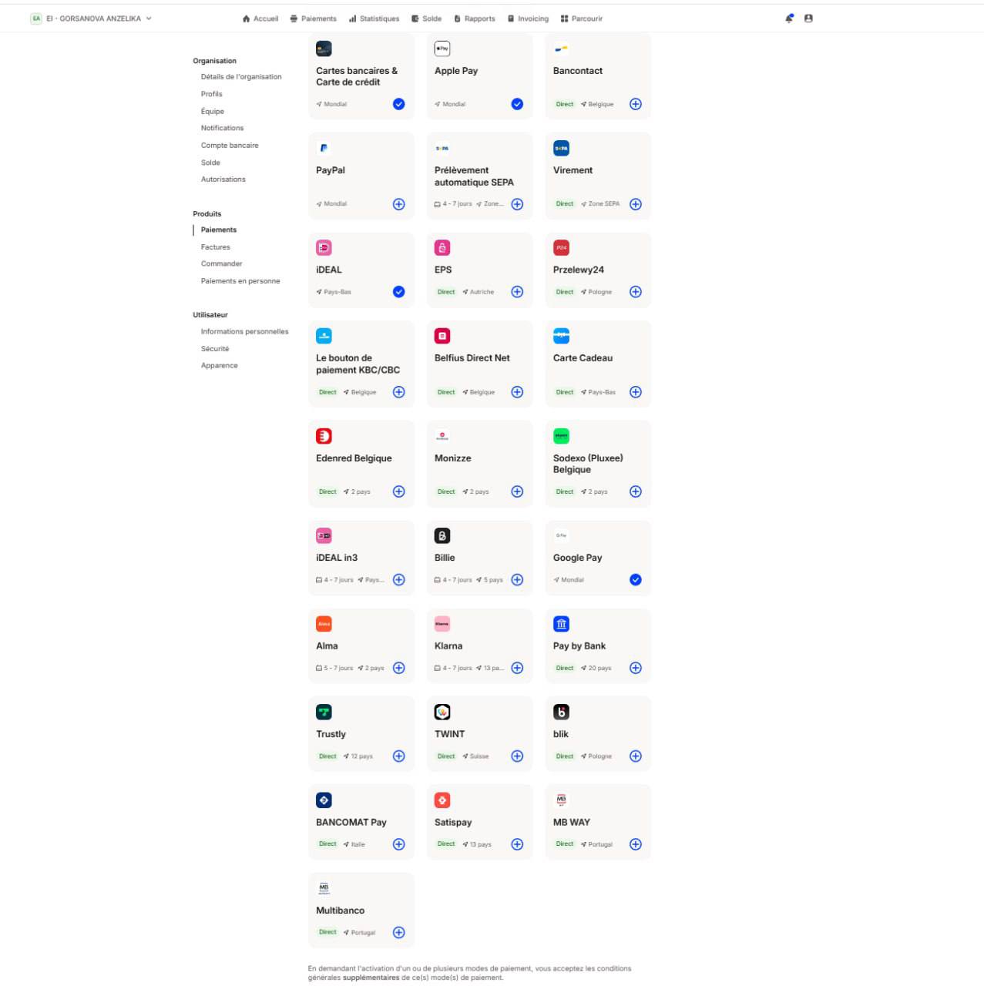Click the PayPal logo icon

324,148
